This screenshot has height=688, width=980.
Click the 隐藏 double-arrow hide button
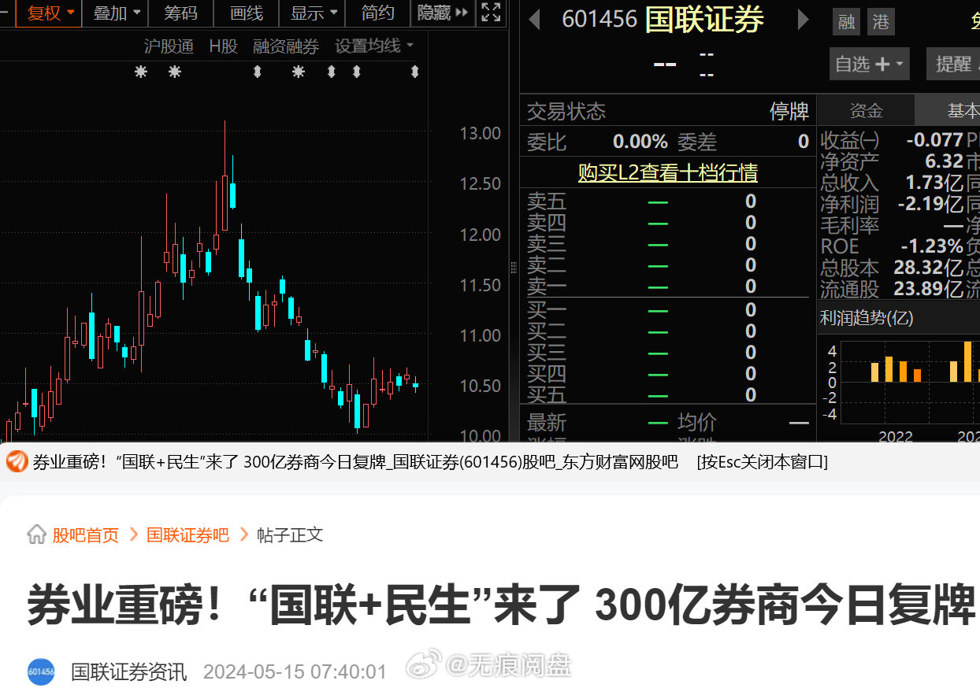click(443, 13)
